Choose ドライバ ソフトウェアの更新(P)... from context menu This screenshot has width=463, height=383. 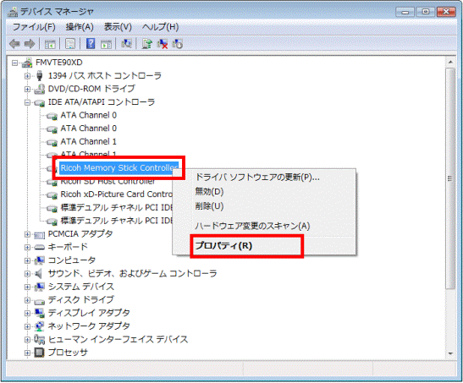tap(257, 178)
